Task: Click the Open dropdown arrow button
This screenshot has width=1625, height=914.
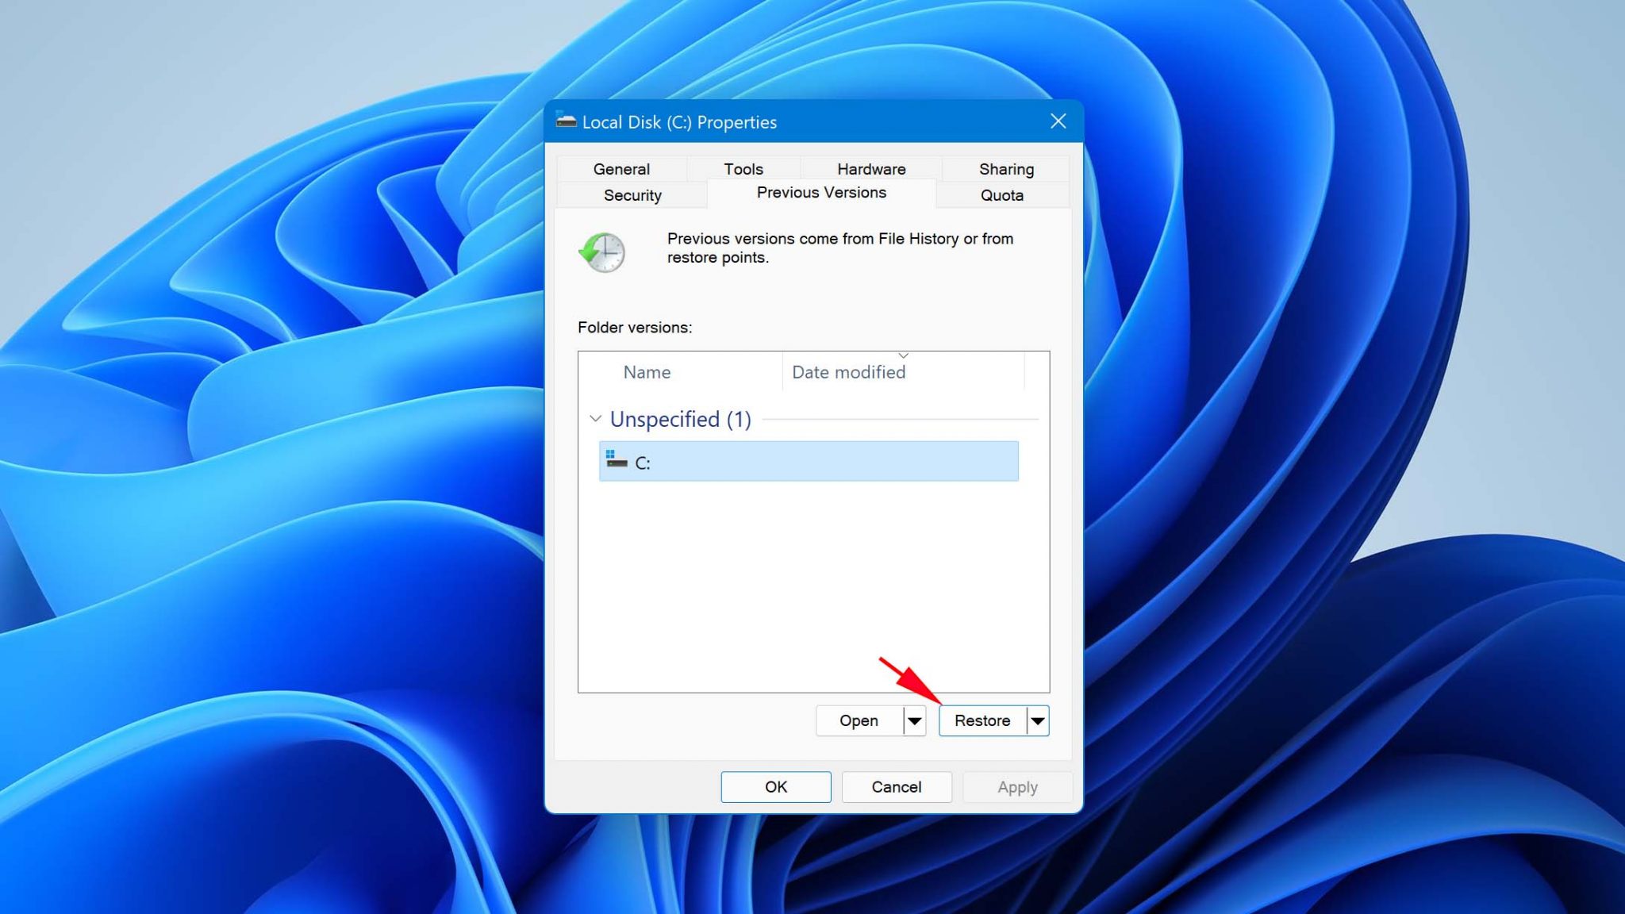Action: (x=915, y=720)
